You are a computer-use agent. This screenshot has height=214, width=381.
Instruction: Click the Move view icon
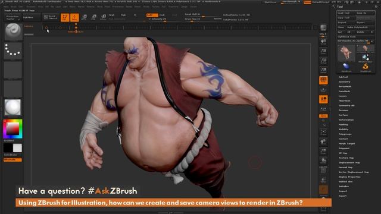[323, 141]
